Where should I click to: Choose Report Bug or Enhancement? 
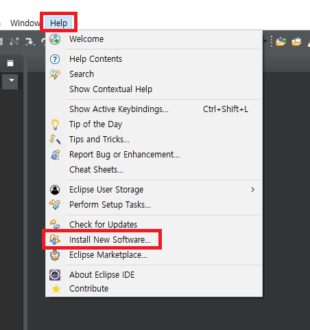pyautogui.click(x=154, y=155)
